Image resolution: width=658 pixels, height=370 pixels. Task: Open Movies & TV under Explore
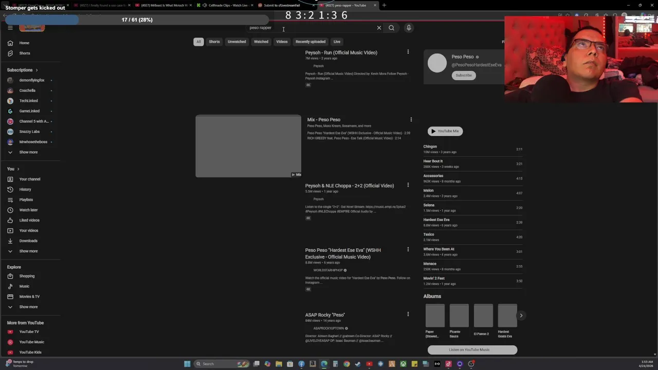click(30, 297)
